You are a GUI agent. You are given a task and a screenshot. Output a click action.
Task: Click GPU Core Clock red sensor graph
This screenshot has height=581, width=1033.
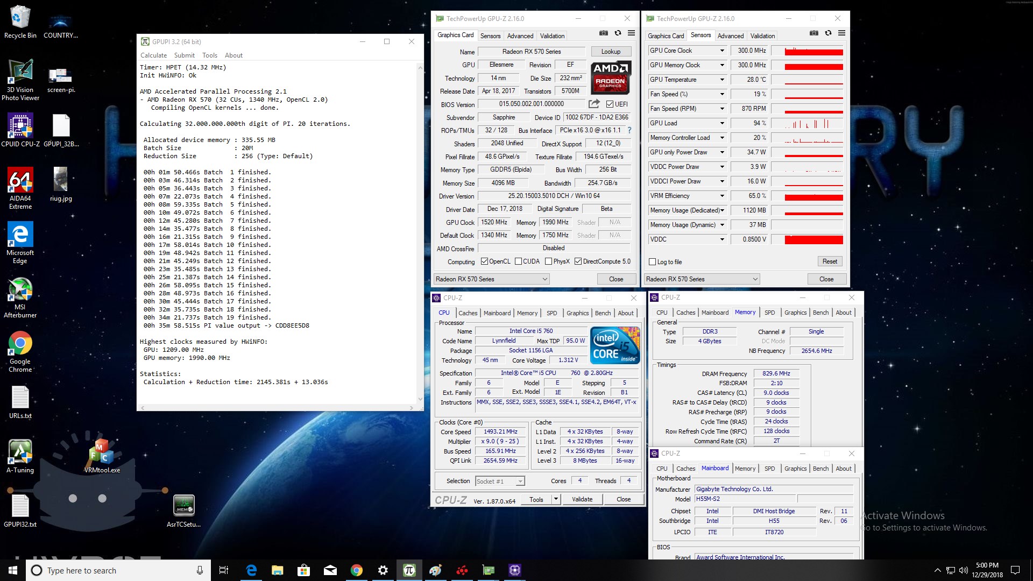tap(807, 51)
